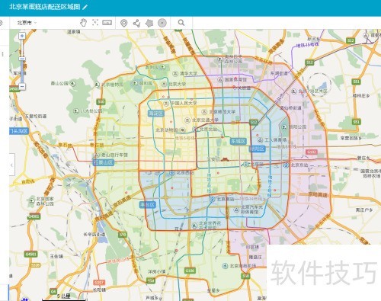Select the hand pan tool

[83, 23]
